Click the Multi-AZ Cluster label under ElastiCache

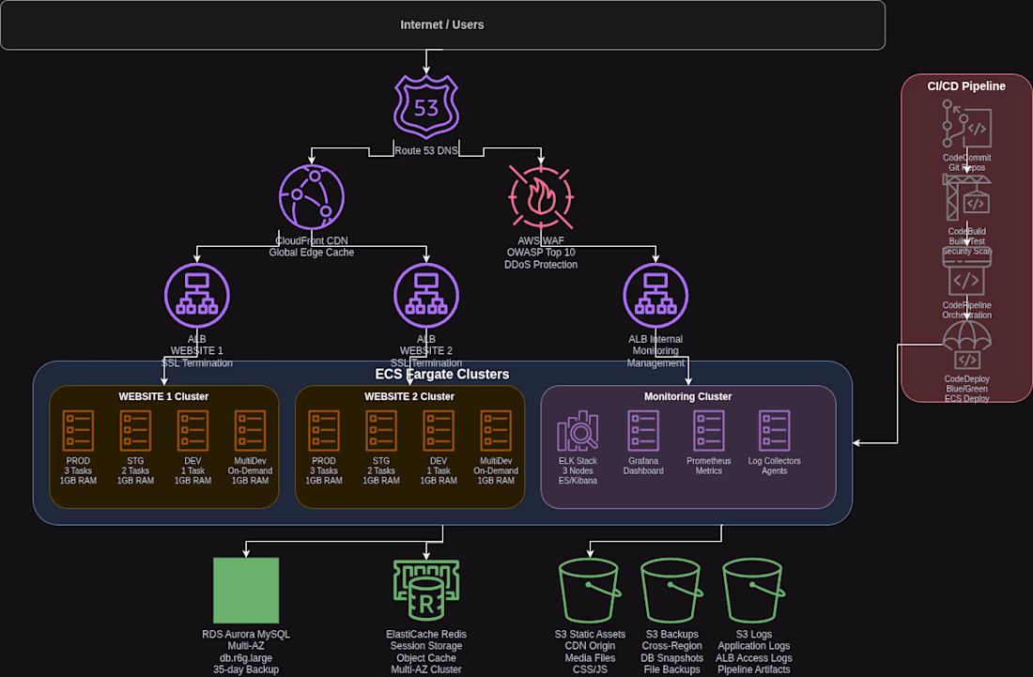coord(426,669)
